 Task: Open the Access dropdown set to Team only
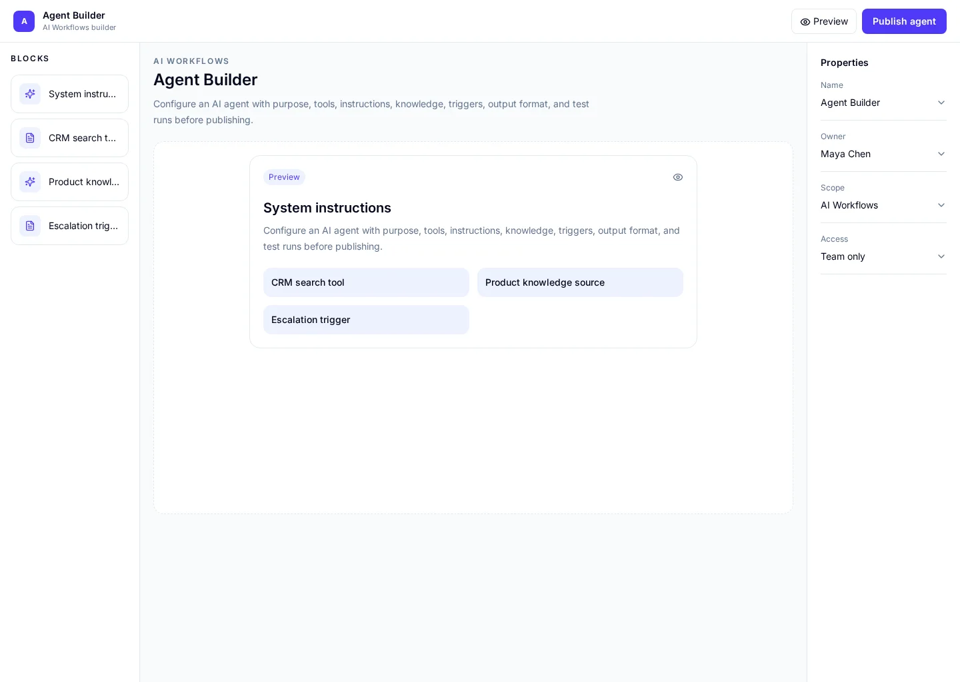[x=883, y=256]
